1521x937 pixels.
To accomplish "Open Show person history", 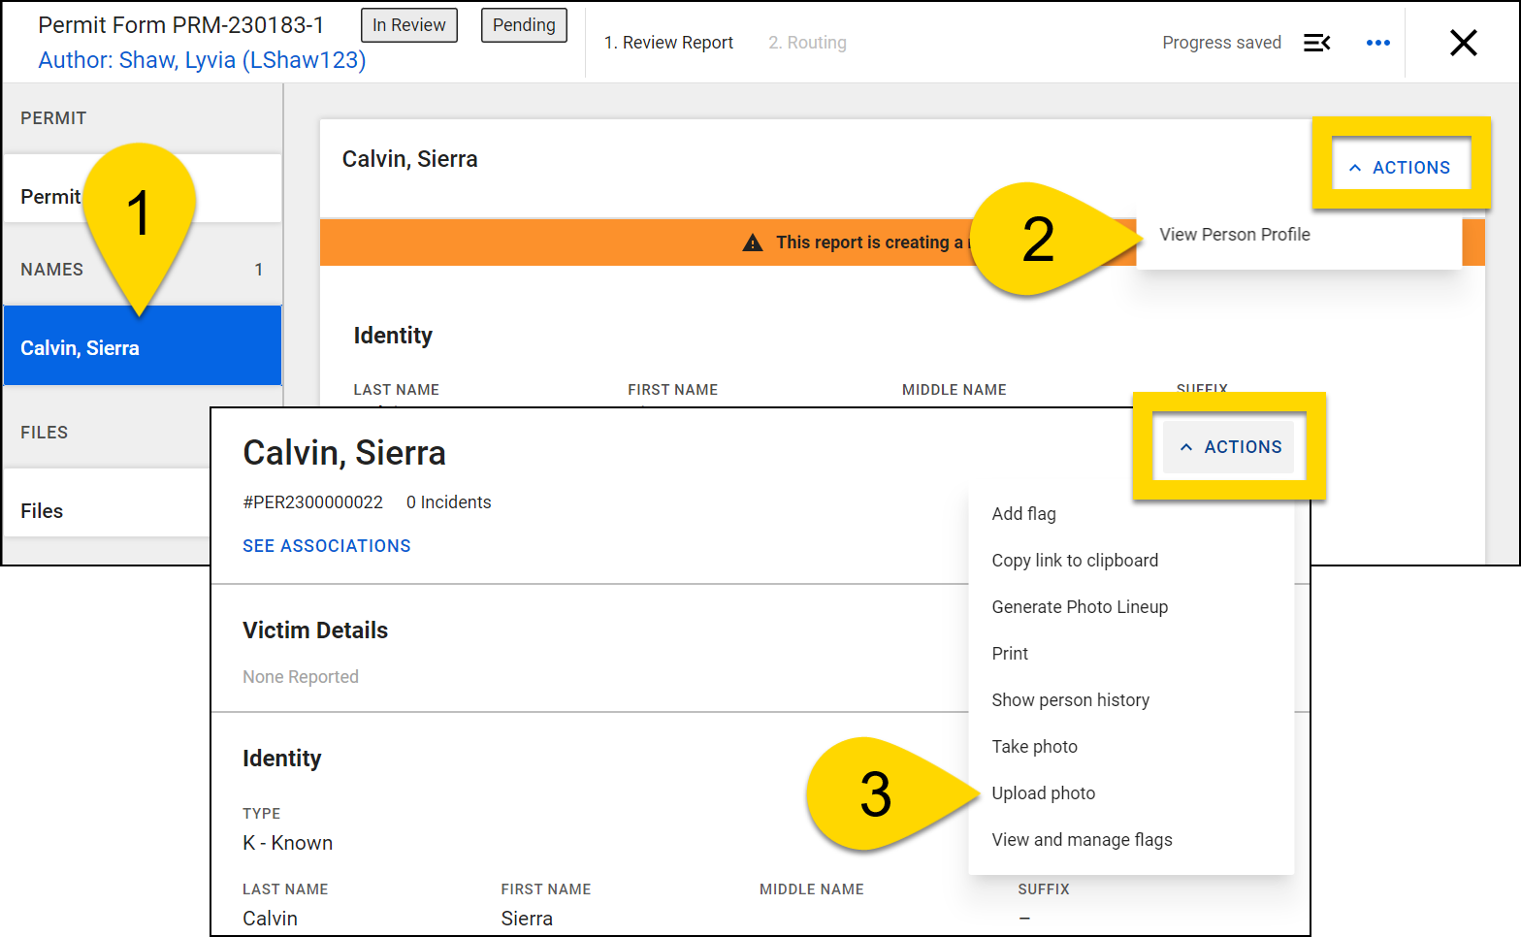I will (1070, 700).
